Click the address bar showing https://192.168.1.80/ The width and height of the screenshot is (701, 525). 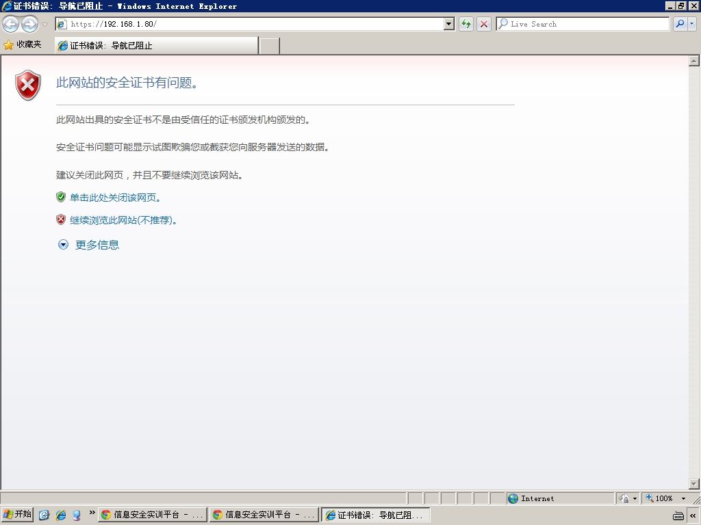[255, 24]
